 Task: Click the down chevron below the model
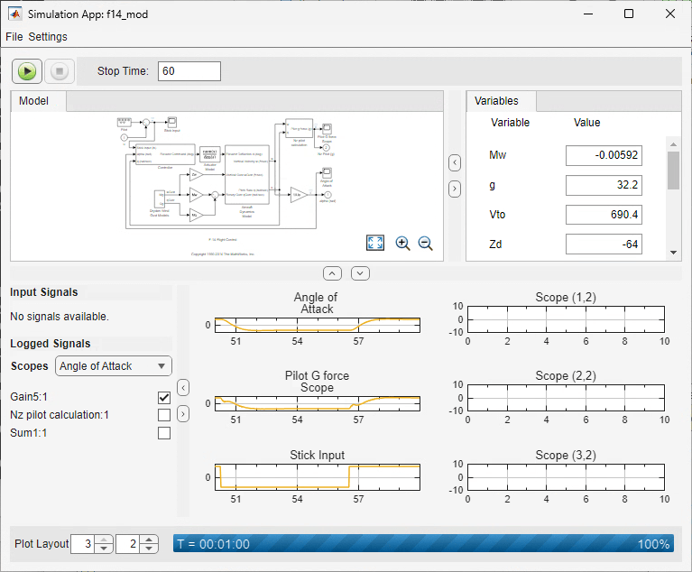click(x=360, y=272)
